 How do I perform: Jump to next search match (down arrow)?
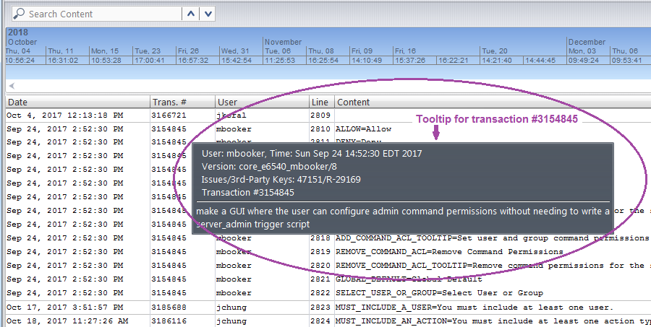(208, 14)
